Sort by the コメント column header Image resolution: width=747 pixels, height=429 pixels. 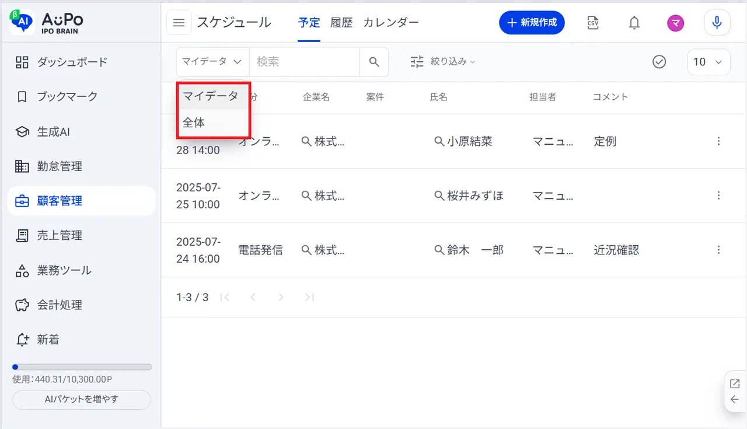tap(610, 97)
